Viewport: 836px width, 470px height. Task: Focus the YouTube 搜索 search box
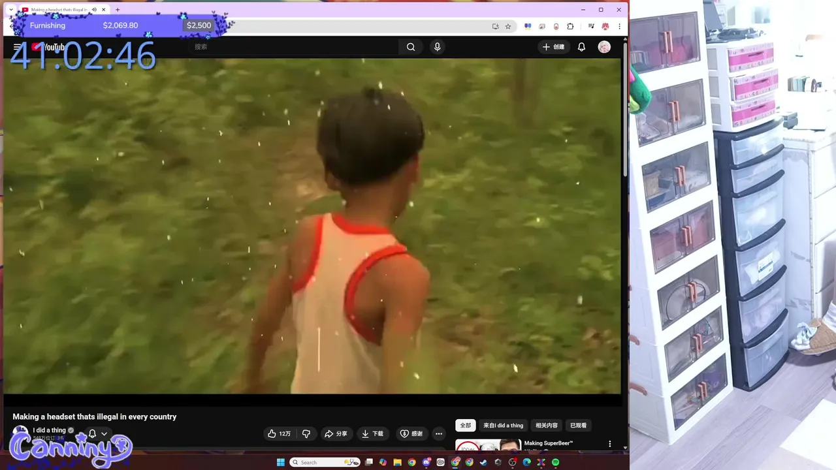coord(294,47)
